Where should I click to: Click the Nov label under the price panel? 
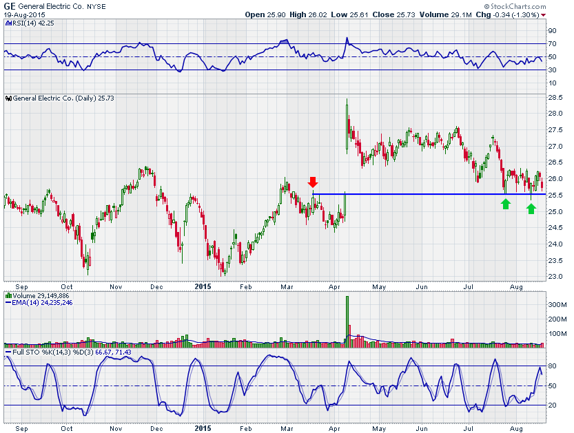tap(116, 286)
